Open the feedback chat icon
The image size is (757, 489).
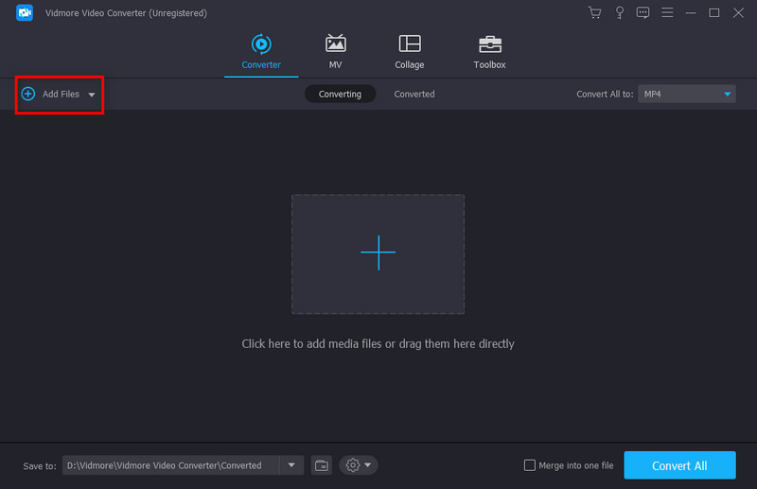[x=643, y=13]
